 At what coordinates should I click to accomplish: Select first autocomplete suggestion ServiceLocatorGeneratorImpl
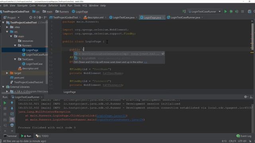(119, 54)
